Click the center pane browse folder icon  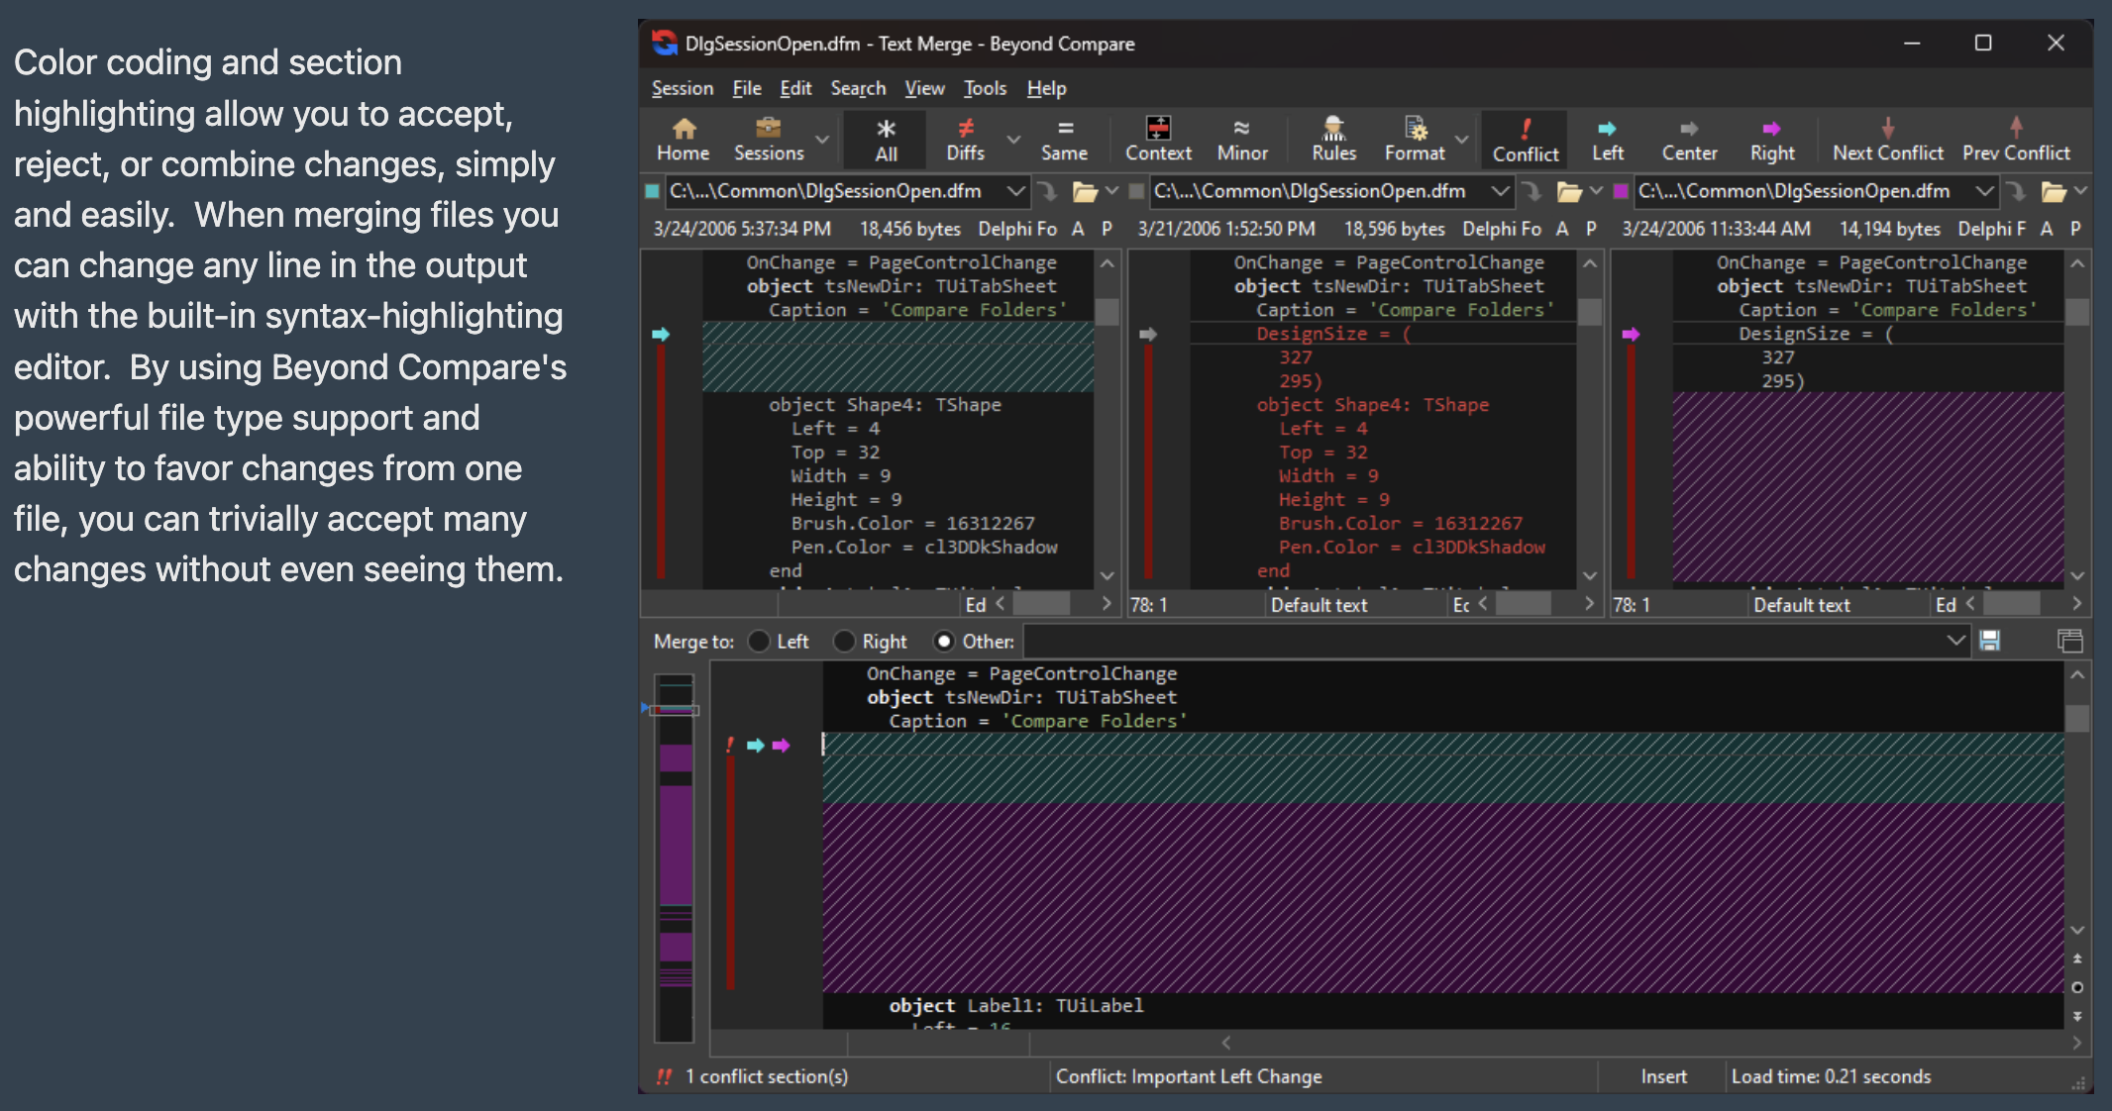point(1569,191)
